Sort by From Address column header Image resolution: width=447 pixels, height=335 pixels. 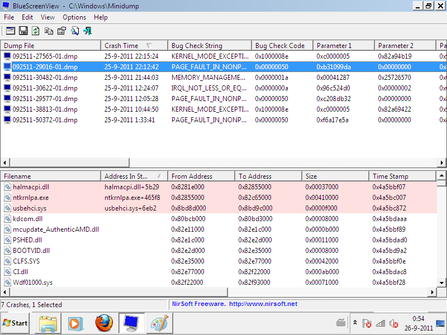click(x=201, y=176)
